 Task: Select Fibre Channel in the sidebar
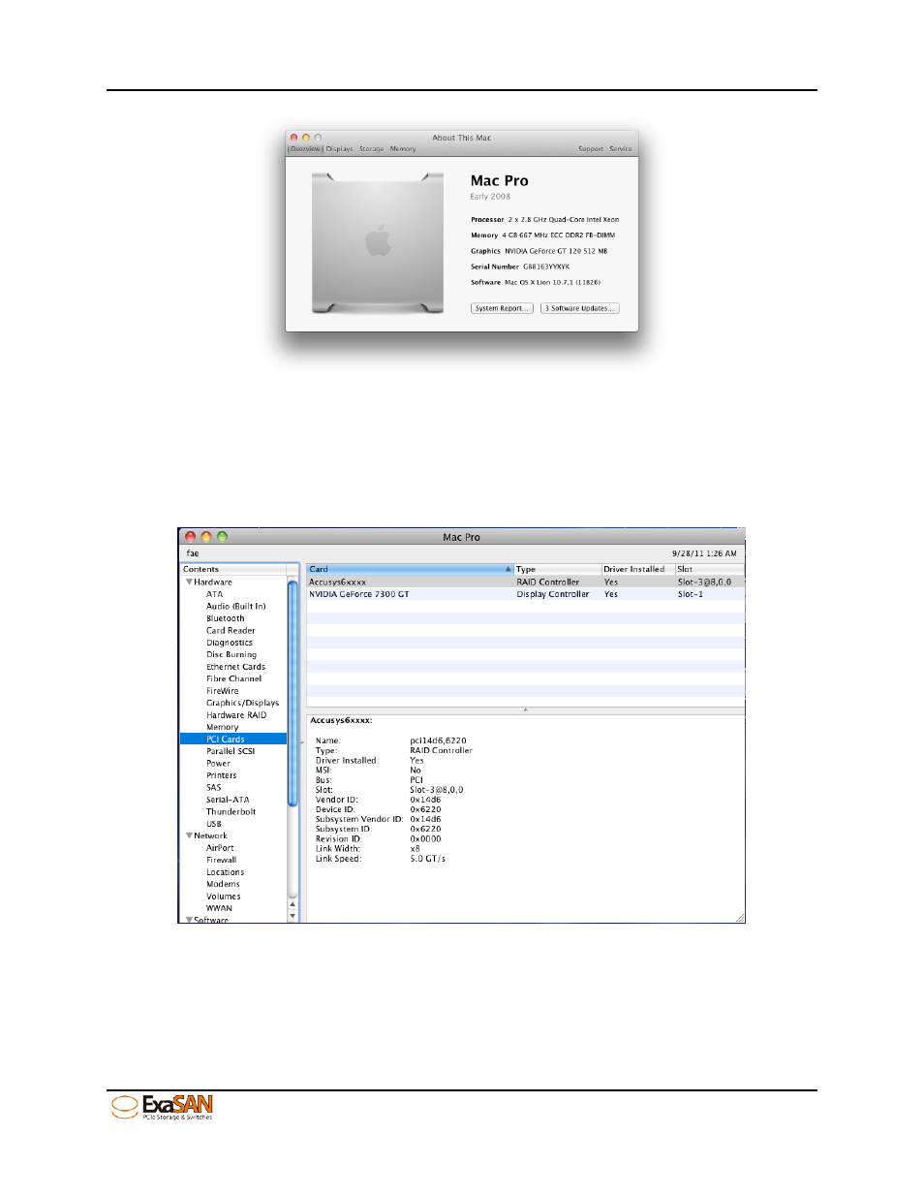[x=233, y=678]
